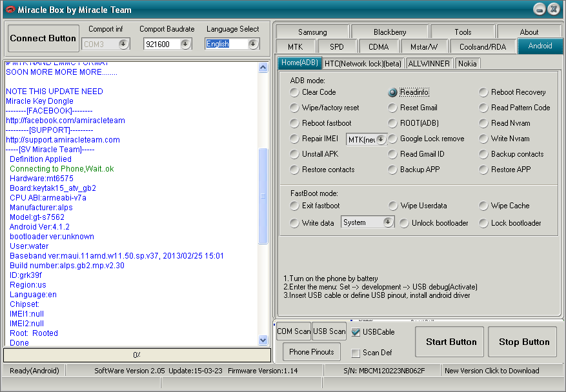Toggle the USBCable checkbox
This screenshot has width=566, height=392.
coord(356,332)
